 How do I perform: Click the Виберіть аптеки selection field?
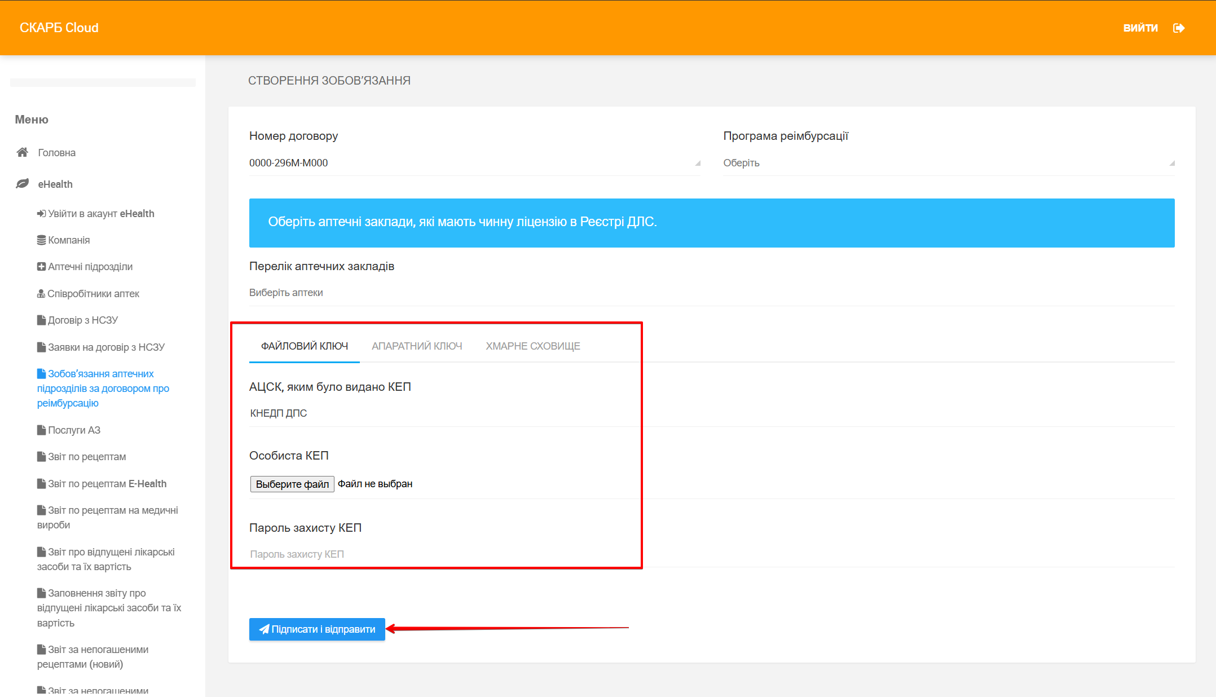tap(711, 293)
